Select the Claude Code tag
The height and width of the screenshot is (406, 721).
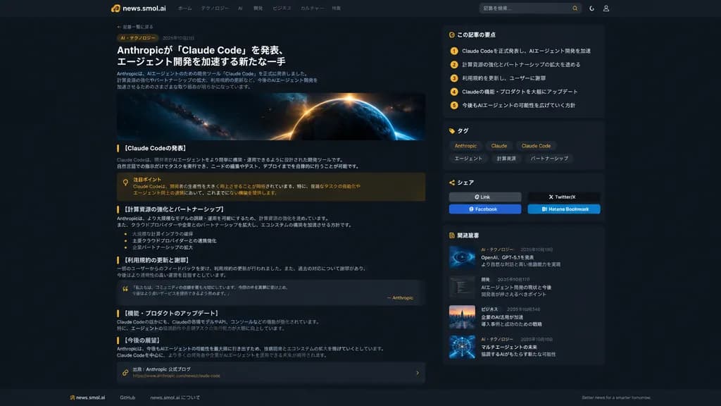pos(536,145)
